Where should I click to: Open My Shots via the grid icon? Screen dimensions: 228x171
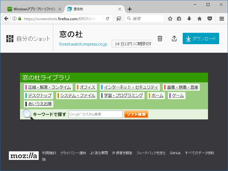point(9,38)
